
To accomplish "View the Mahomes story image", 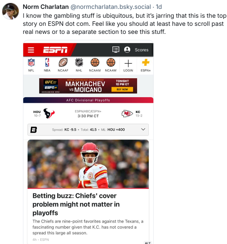I will 88,164.
